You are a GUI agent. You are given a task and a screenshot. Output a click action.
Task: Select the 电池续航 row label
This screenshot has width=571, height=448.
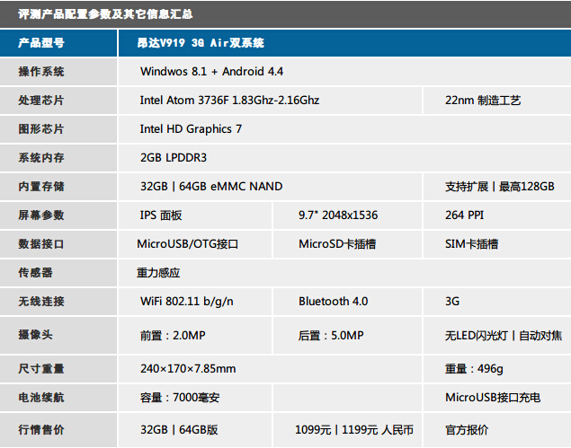(41, 397)
